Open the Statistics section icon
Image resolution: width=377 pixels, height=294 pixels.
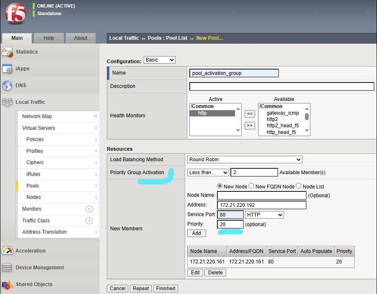point(7,52)
